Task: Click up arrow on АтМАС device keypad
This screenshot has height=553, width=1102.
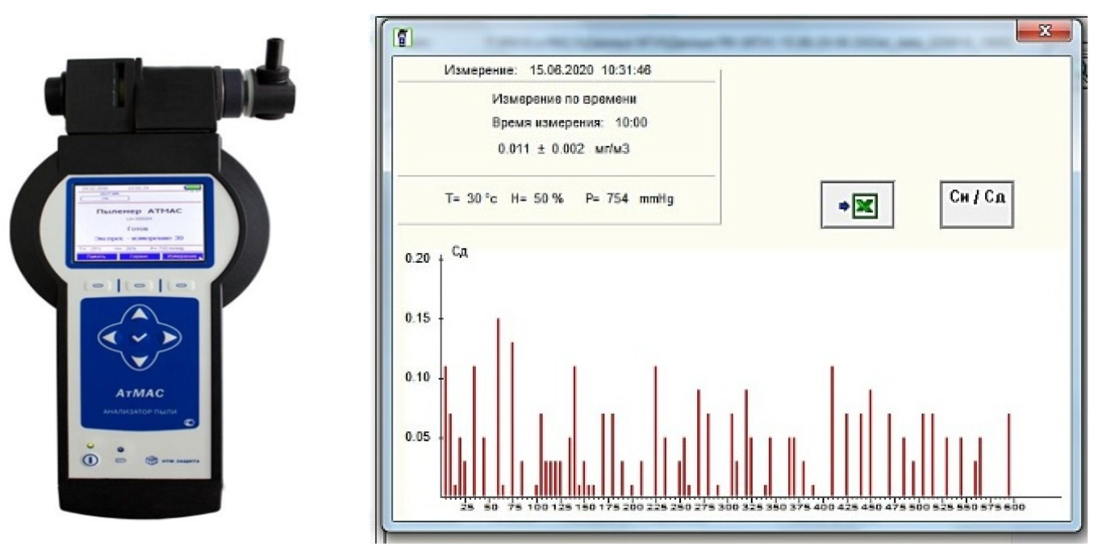Action: [x=140, y=313]
